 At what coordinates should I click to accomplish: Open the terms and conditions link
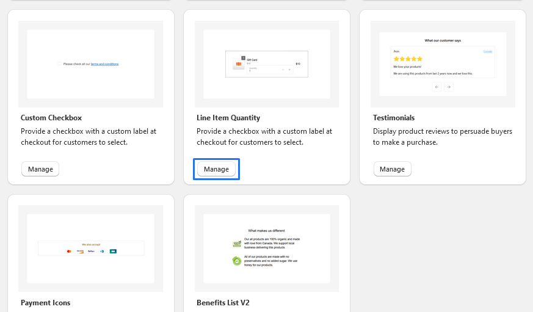pos(104,64)
